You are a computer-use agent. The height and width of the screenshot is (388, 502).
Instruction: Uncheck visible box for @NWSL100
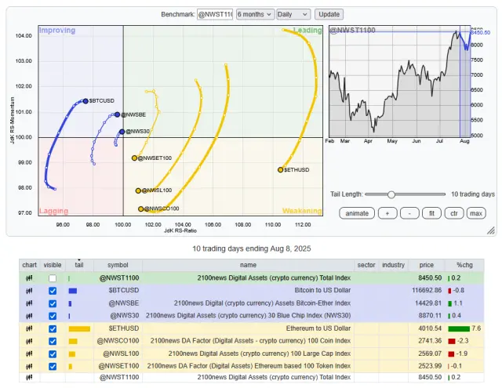tap(53, 354)
